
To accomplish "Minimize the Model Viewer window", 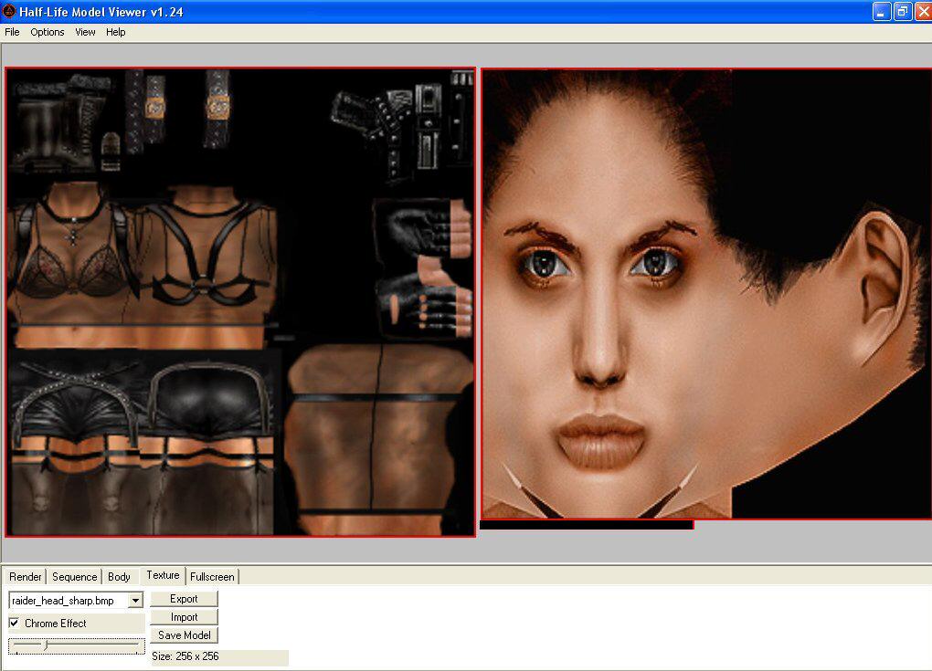I will [881, 11].
